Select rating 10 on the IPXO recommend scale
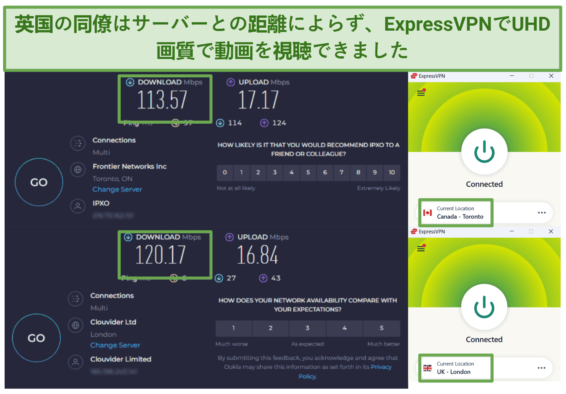Viewport: 566px width, 394px height. tap(392, 173)
